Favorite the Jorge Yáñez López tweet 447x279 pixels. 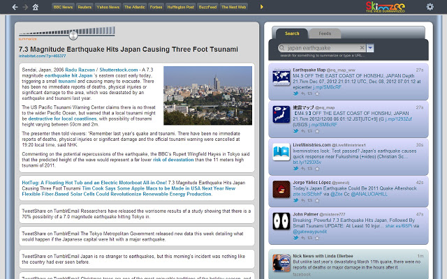click(317, 200)
